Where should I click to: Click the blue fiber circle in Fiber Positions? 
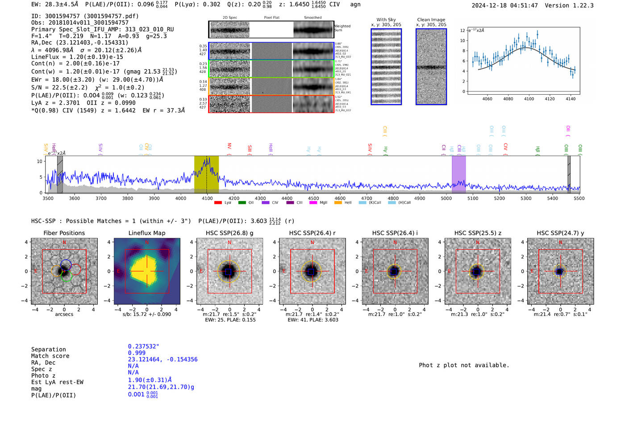66,264
